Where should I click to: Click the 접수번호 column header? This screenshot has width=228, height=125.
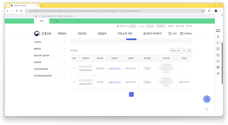point(86,58)
